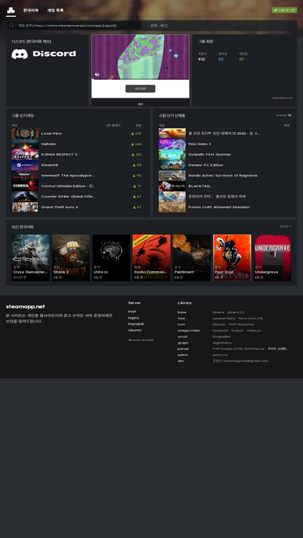Open SteamVR entry
Image resolution: width=303 pixels, height=538 pixels.
[78, 165]
